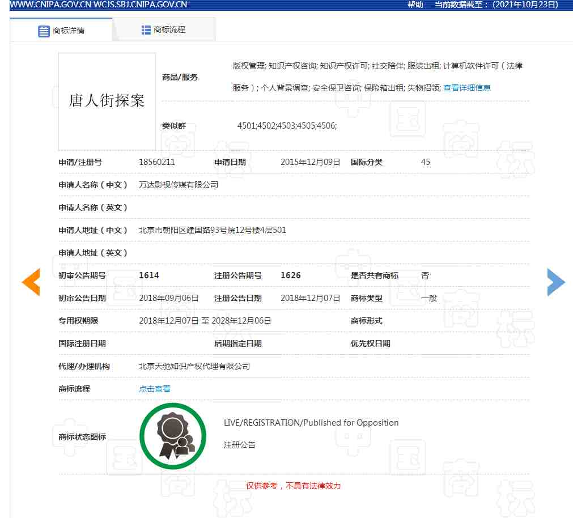Select agency name 北京天驰知识产权代理有限公司
The image size is (573, 518).
[194, 366]
